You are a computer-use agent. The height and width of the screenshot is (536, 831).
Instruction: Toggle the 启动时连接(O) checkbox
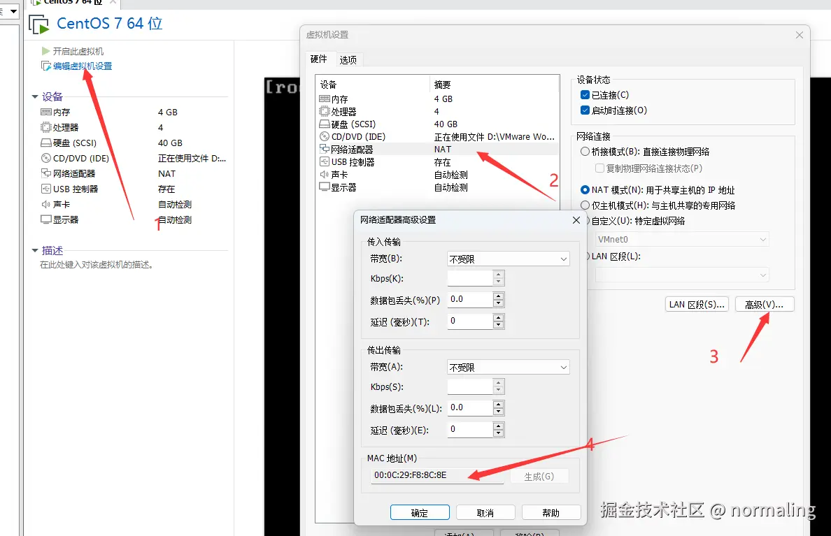click(585, 110)
